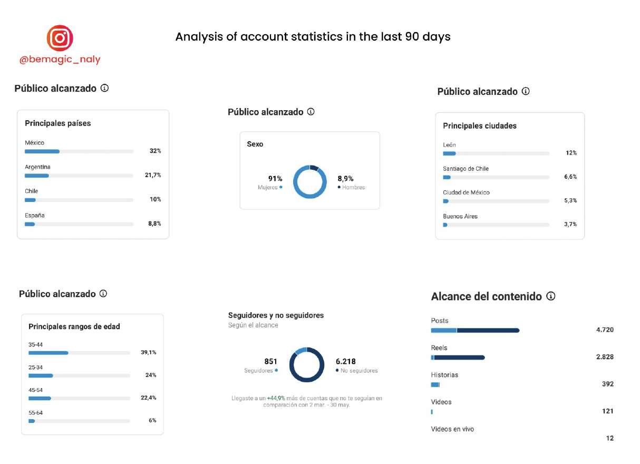The height and width of the screenshot is (464, 640).
Task: Click the info icon above the Sexo card
Action: [x=311, y=112]
